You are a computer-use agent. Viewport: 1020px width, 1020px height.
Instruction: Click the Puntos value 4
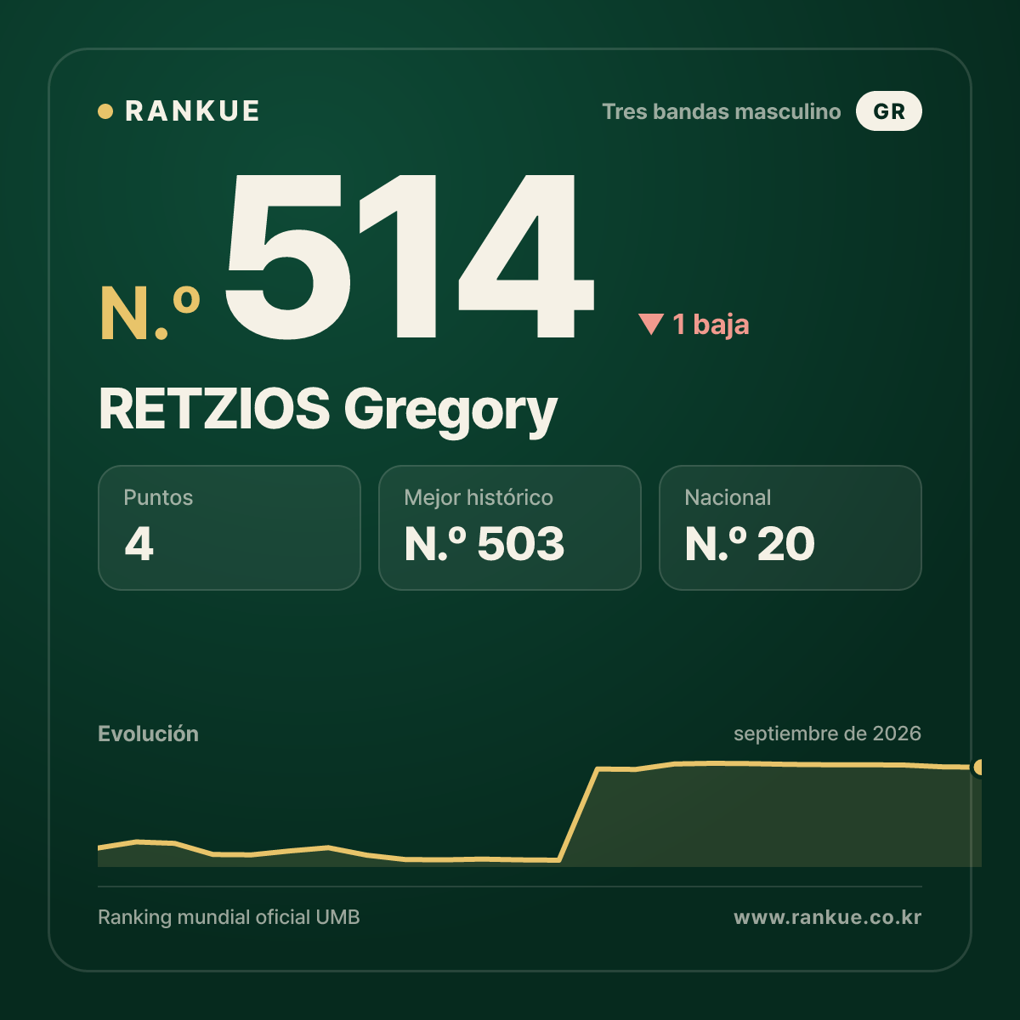tap(139, 544)
